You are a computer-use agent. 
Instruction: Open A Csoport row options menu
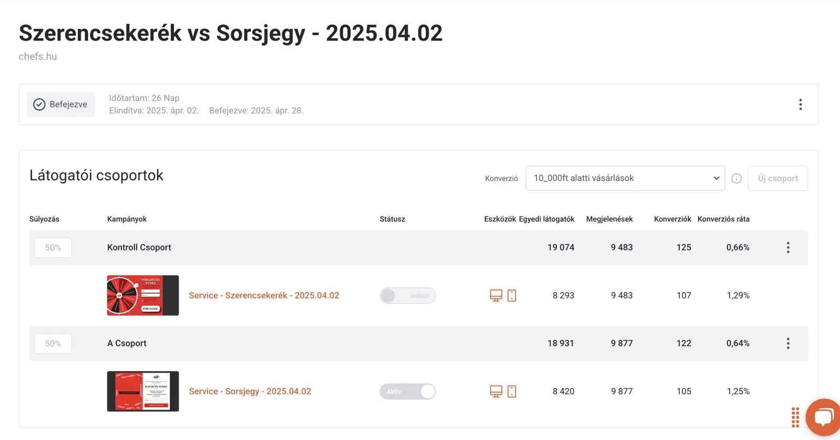click(x=787, y=343)
